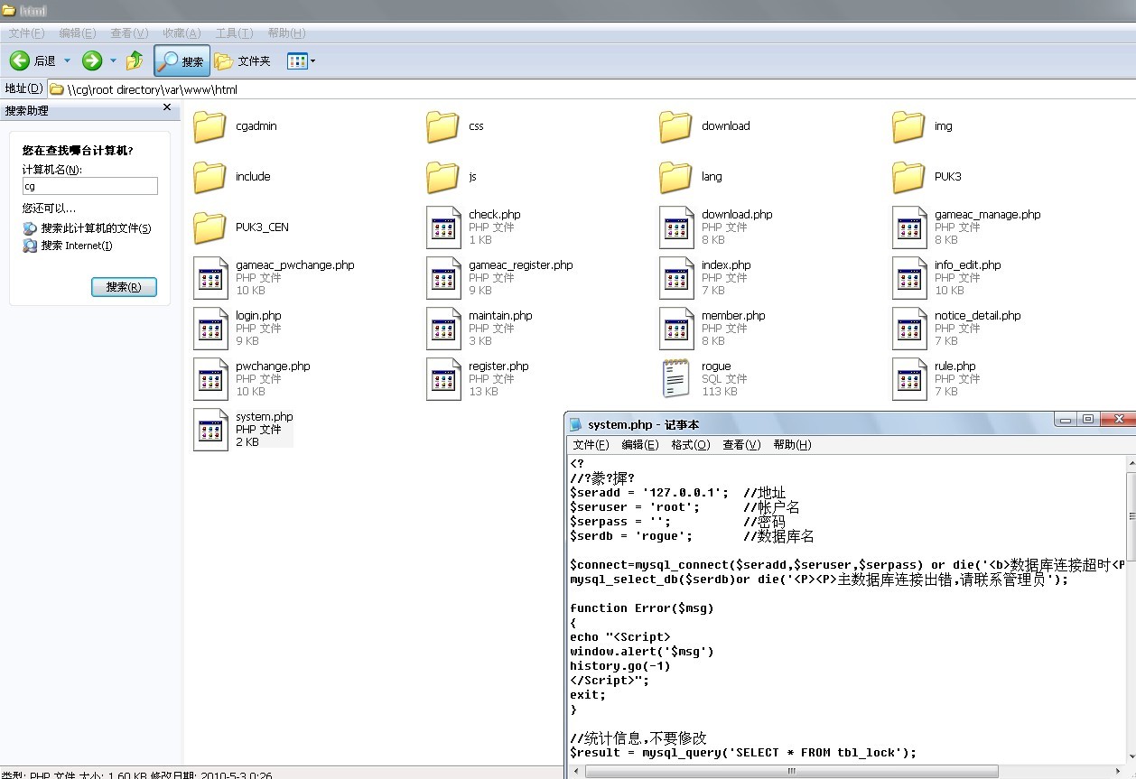This screenshot has width=1136, height=779.
Task: Toggle the Folders pane toolbar button
Action: (243, 60)
